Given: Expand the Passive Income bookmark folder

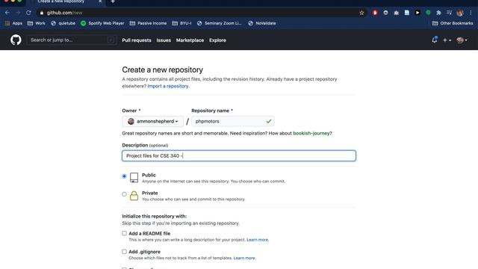Looking at the screenshot, I should pos(148,23).
